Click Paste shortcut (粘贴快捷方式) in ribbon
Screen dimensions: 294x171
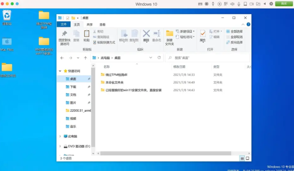(x=104, y=42)
